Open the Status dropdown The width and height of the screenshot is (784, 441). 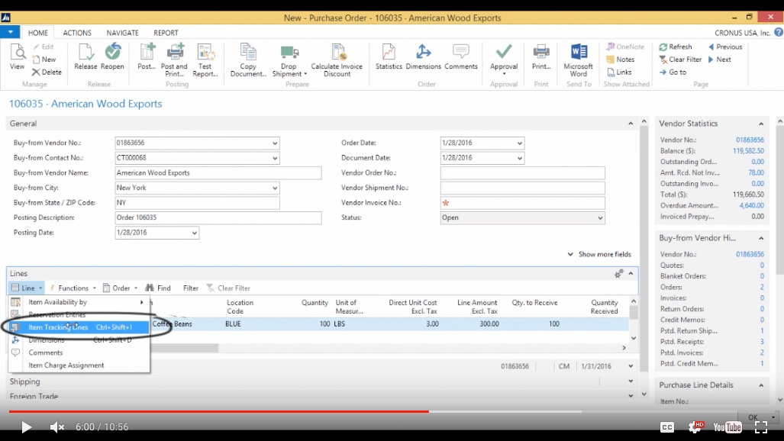click(x=600, y=218)
